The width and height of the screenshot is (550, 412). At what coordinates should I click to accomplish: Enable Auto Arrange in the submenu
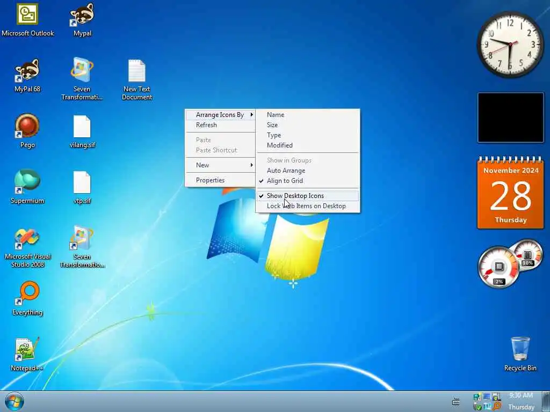[x=308, y=171]
